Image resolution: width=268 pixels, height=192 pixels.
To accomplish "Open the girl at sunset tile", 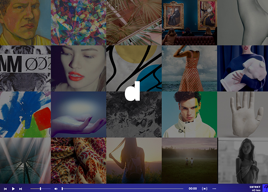I will 134,161.
